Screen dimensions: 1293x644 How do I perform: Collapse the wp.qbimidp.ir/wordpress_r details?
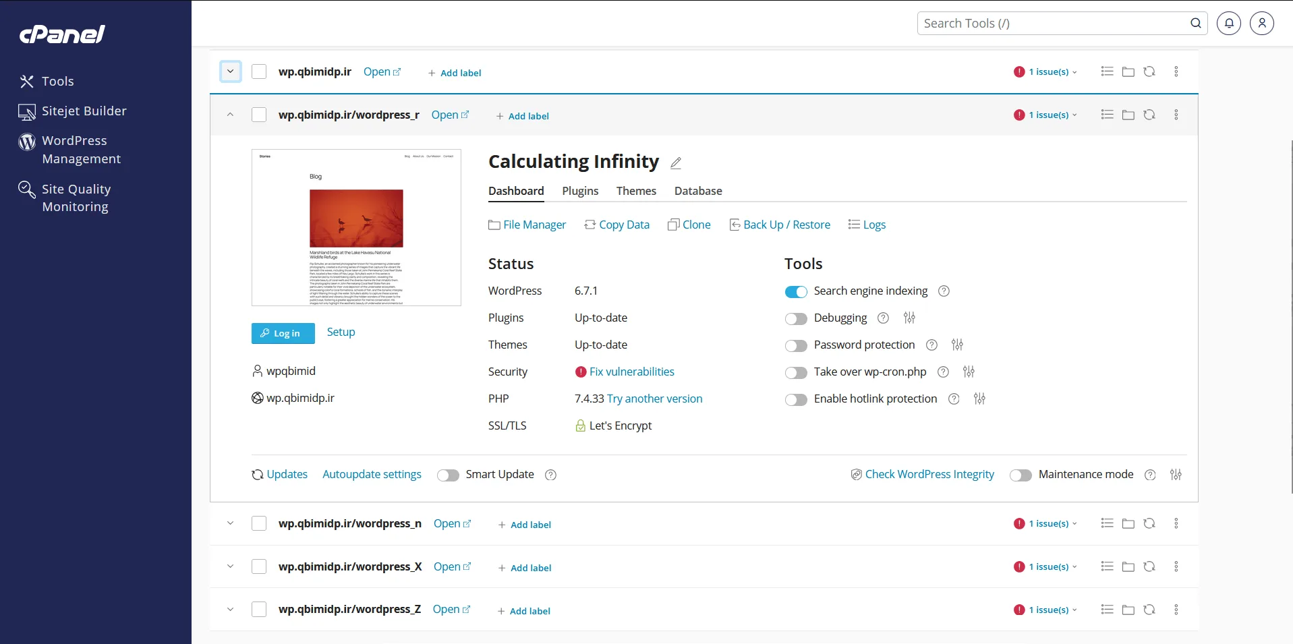(x=230, y=115)
